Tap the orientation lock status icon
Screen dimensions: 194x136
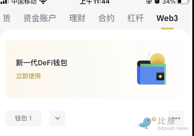[149, 2]
